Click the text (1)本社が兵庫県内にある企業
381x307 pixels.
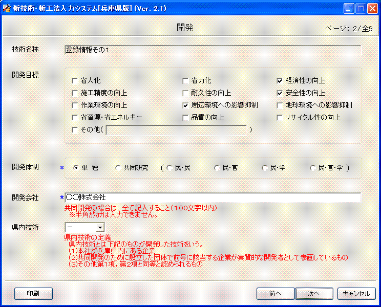112,251
